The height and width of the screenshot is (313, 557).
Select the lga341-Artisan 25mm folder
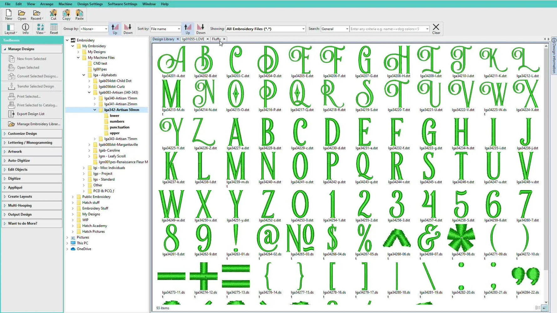(x=120, y=104)
